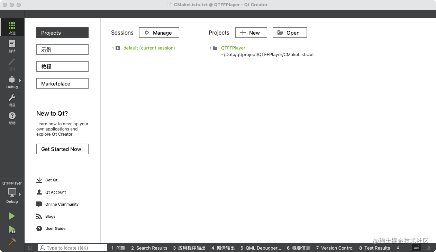436x252 pixels.
Task: Build the project with hammer icon
Action: pos(12,242)
